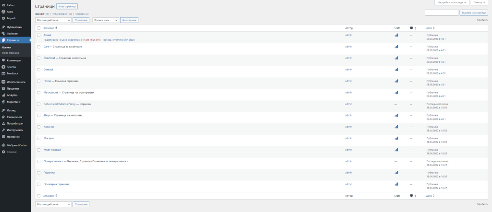Open the Refund and Returns Policy page

(59, 104)
